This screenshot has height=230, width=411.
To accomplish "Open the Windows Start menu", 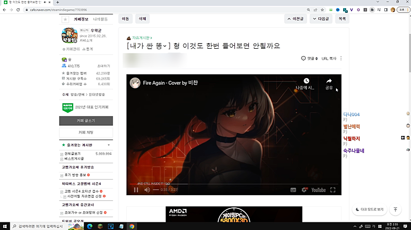I will click(5, 226).
